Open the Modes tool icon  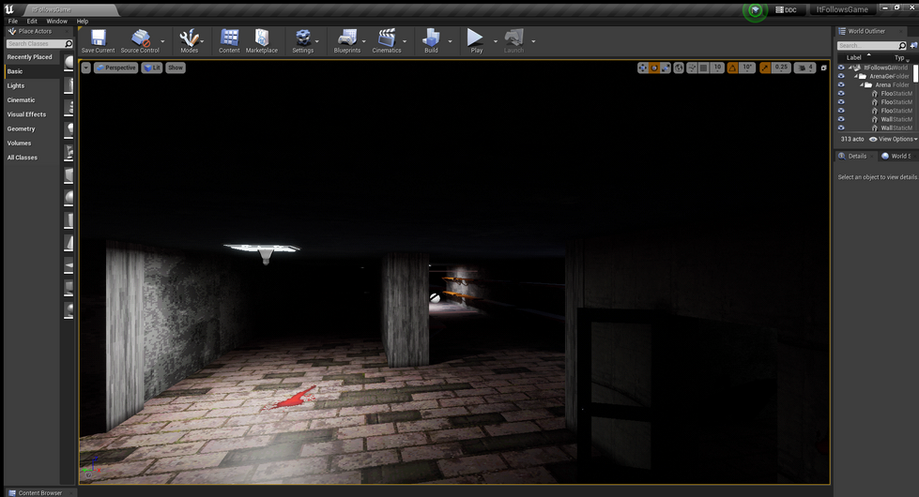tap(189, 38)
